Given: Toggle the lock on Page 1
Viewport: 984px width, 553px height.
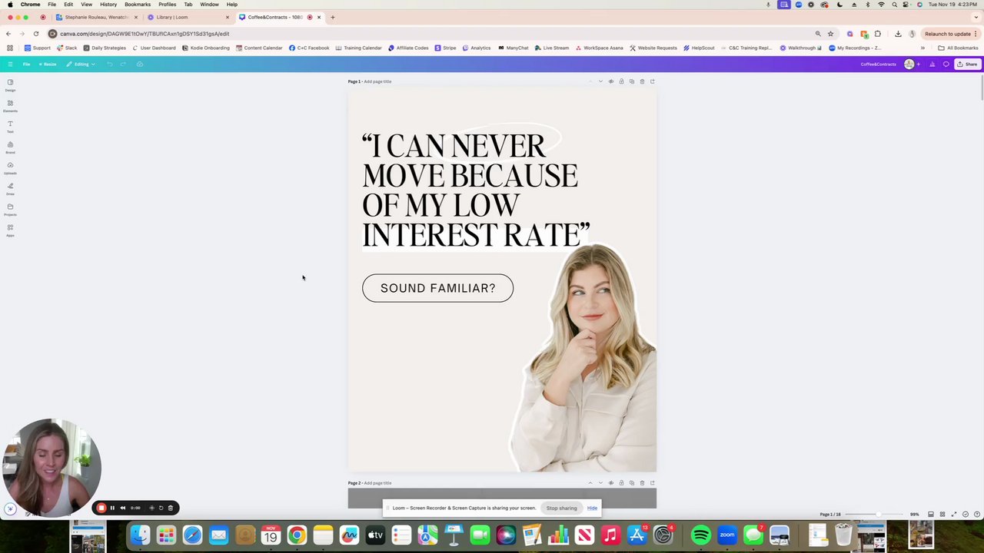Looking at the screenshot, I should click(621, 81).
